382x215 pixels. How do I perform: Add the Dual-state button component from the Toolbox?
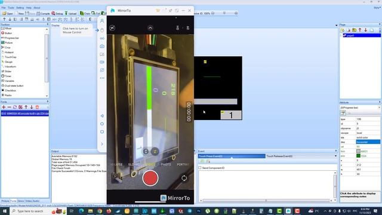[x=13, y=86]
